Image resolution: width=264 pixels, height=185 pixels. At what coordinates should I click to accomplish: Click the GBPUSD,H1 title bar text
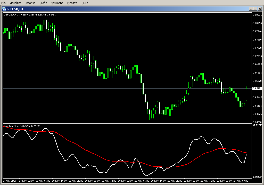[x=15, y=9]
